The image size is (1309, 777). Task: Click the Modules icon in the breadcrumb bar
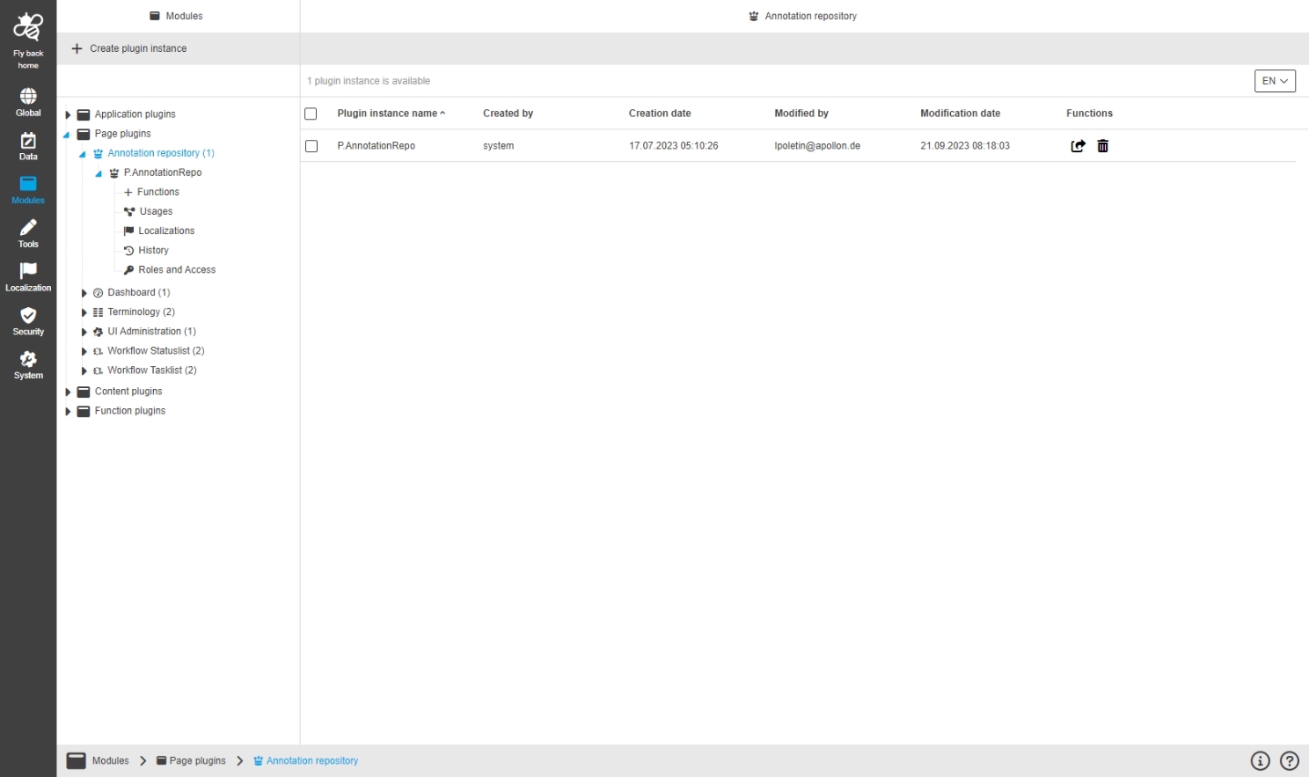77,761
